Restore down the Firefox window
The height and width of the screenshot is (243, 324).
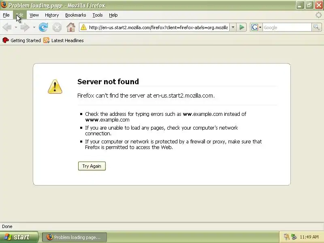click(309, 5)
